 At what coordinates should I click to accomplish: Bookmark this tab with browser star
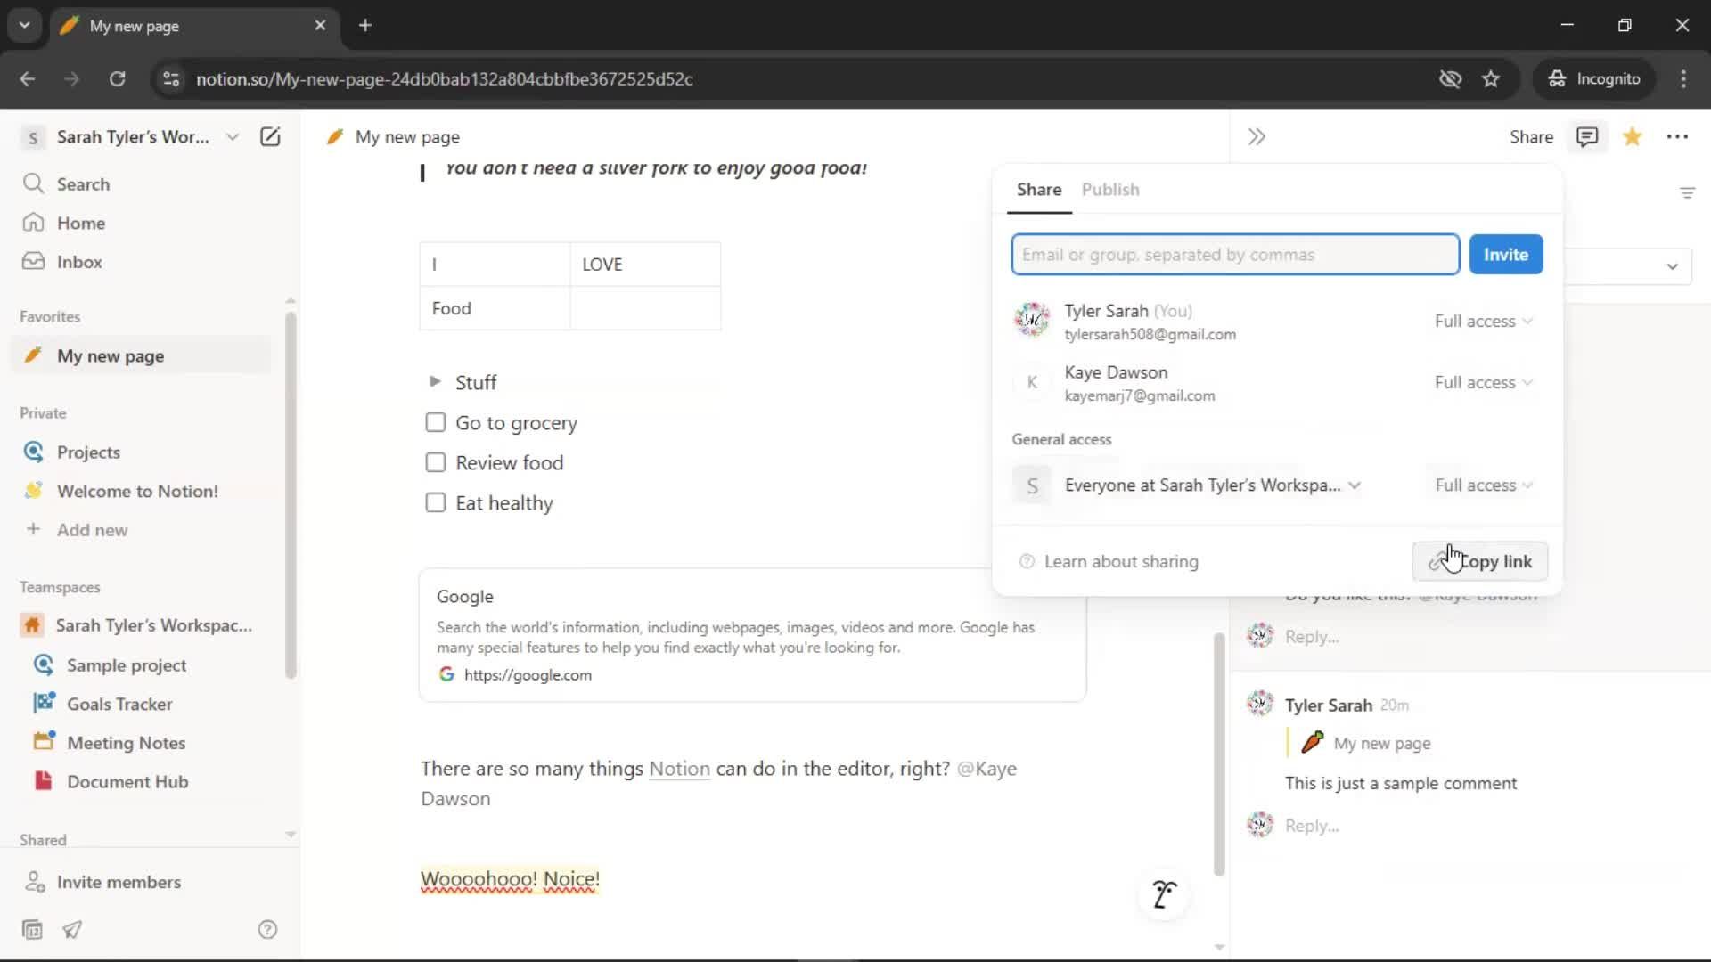(1491, 79)
